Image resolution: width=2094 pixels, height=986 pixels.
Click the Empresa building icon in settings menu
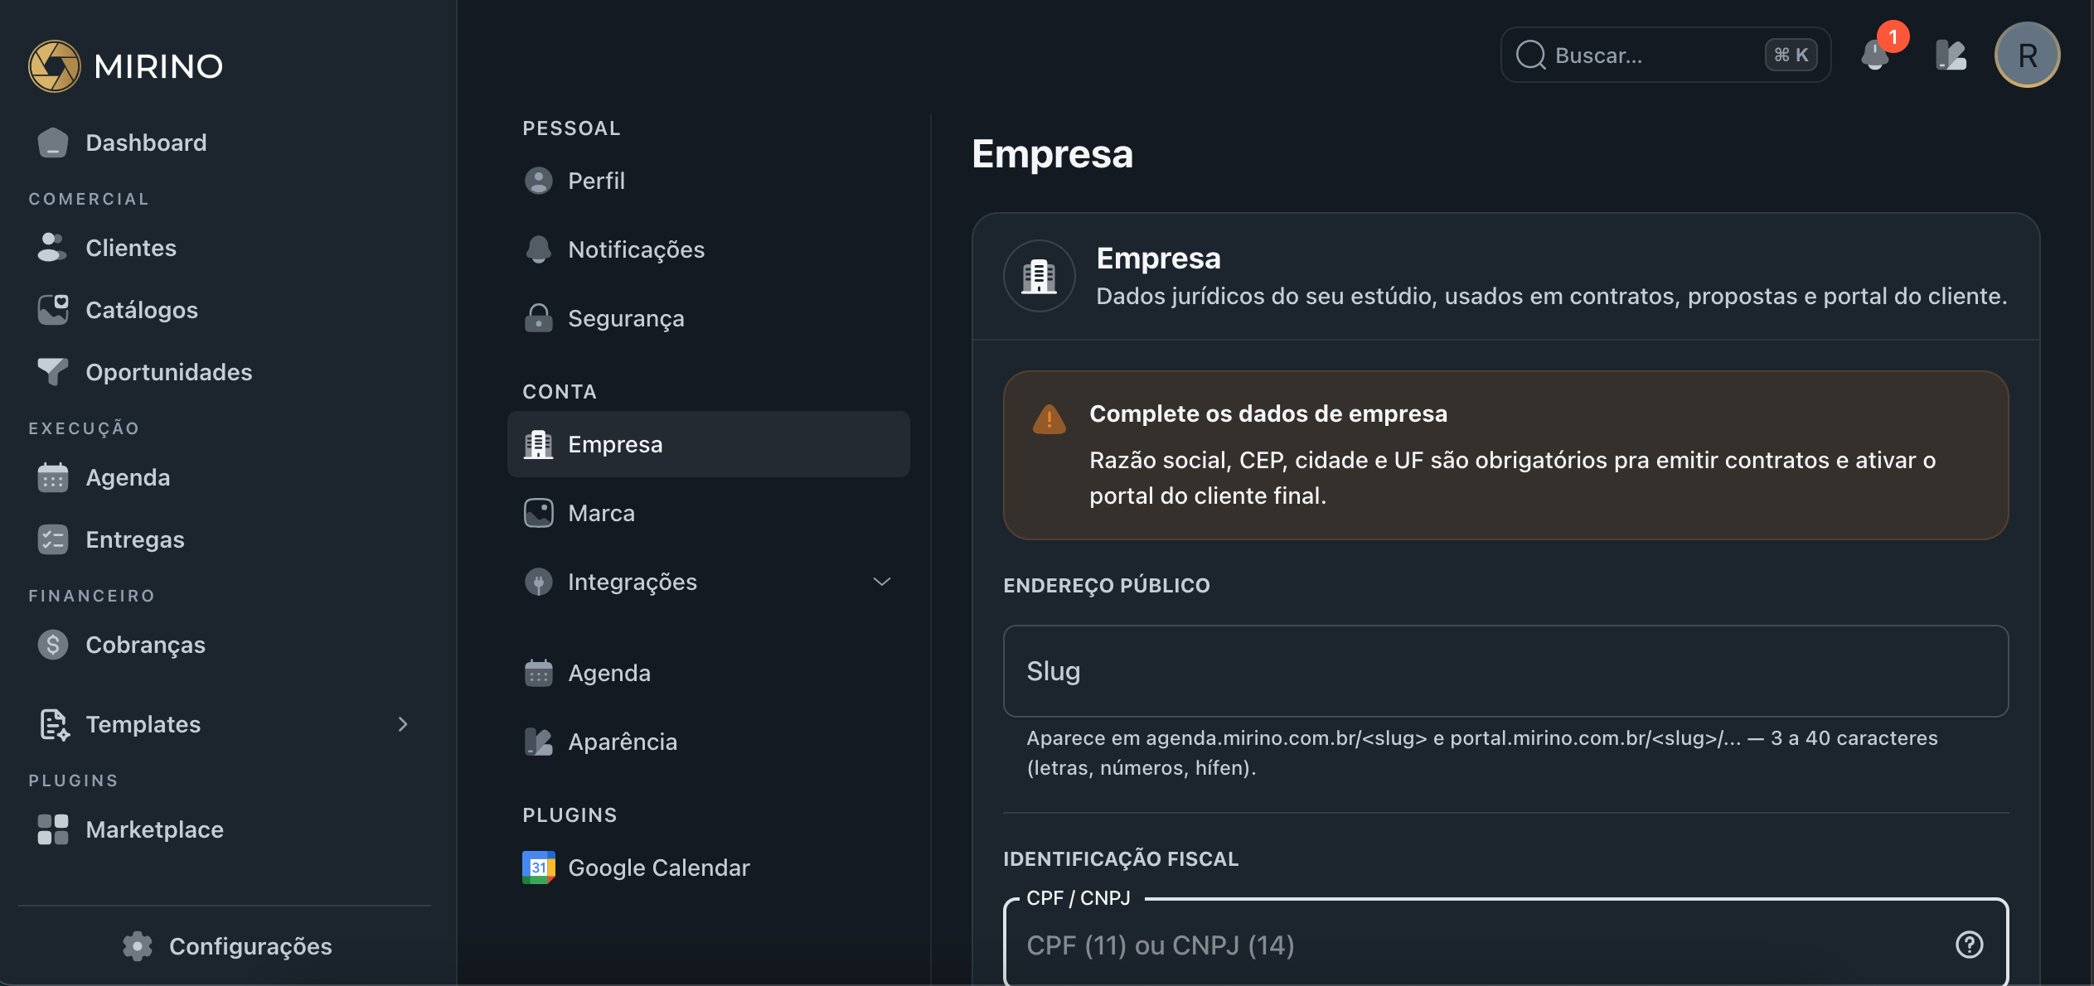pyautogui.click(x=539, y=444)
